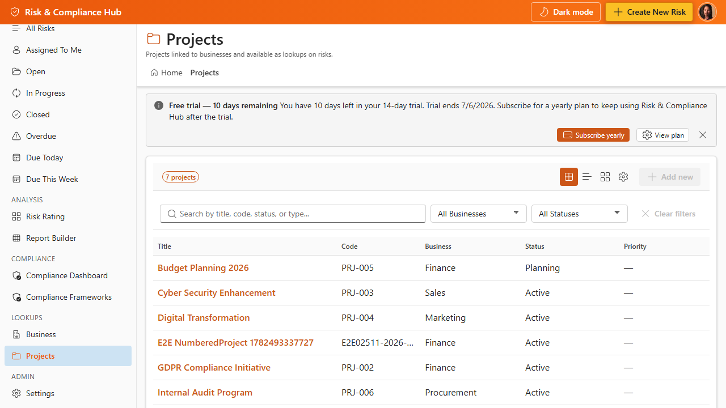Click Clear filters
726x408 pixels.
pos(668,214)
